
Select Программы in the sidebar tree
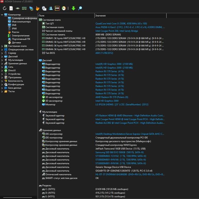(15, 77)
